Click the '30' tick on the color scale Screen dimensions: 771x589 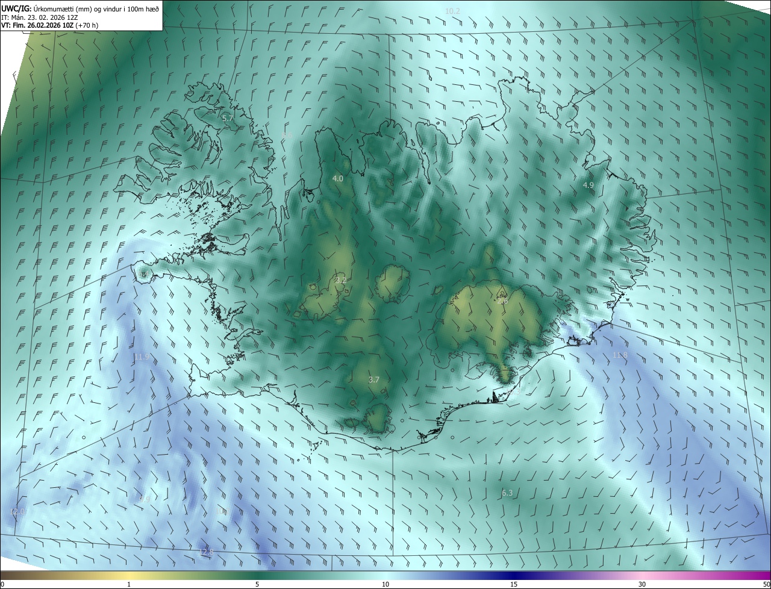(642, 585)
